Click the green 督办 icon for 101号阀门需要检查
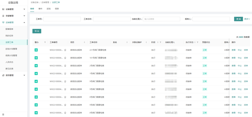Screen dimensions: 252x117 click(x=36, y=58)
